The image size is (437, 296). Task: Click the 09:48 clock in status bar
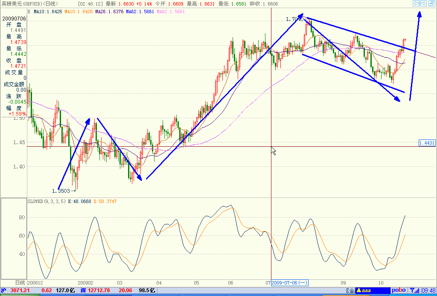click(x=429, y=290)
